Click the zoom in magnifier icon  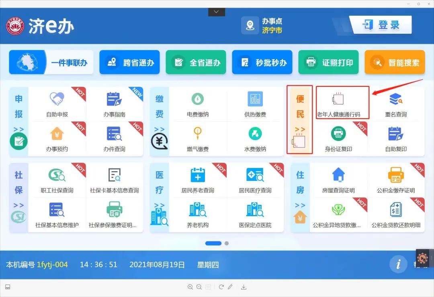tap(190, 287)
